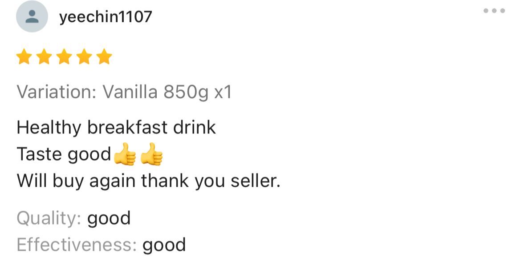Screen dimensions: 521x269
Task: Click the fourth rating star
Action: click(x=84, y=57)
